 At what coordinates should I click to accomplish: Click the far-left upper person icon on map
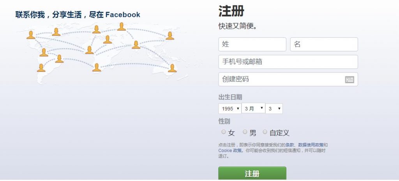(x=31, y=35)
